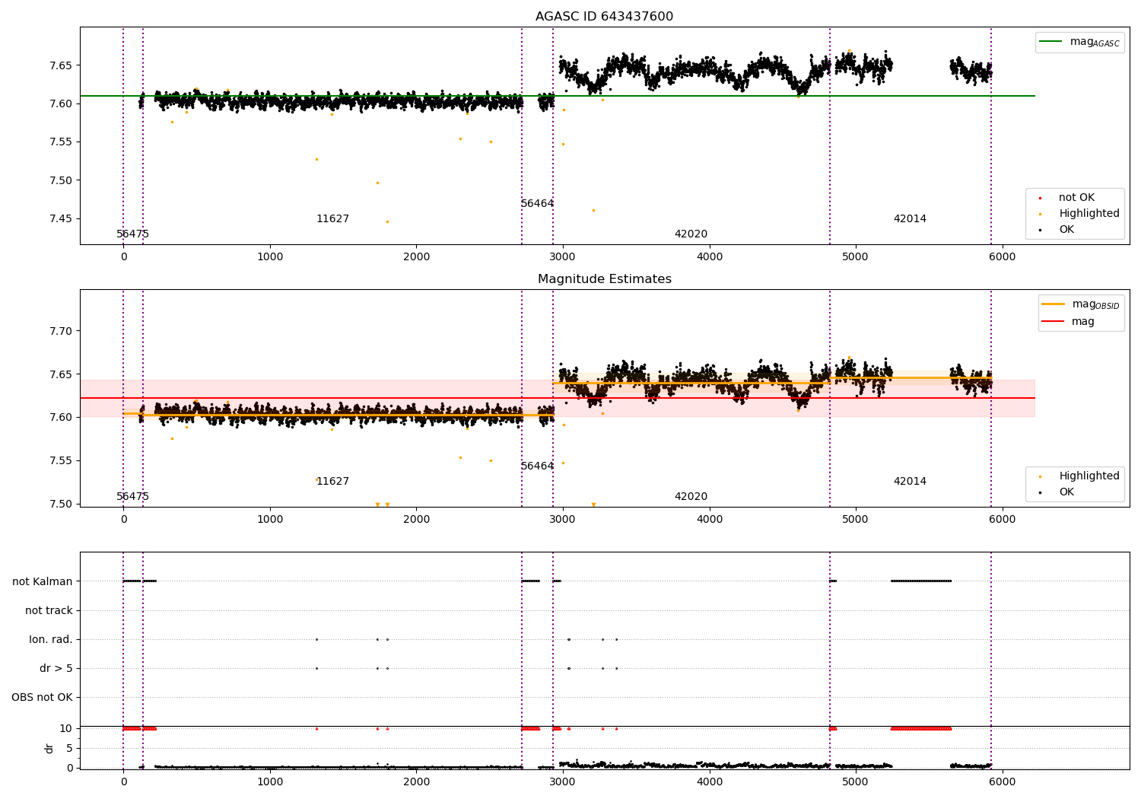Click obsid label 11627 in top plot
Viewport: 1141px width, 799px height.
click(332, 219)
